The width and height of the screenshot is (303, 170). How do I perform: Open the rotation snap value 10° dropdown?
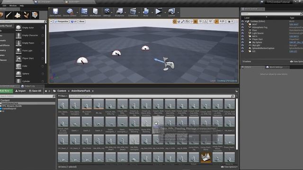(x=210, y=22)
